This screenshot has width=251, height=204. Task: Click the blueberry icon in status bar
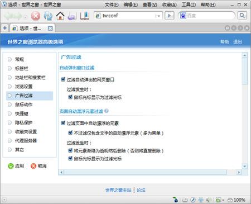point(175,200)
